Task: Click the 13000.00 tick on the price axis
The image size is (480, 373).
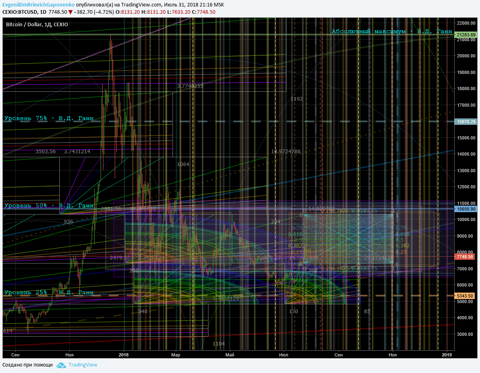Action: tap(466, 171)
